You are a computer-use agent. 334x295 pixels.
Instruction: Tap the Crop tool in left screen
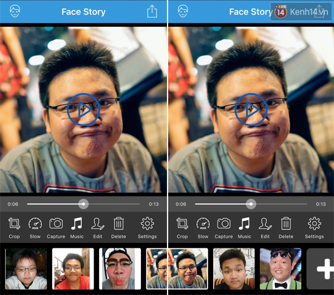14,228
